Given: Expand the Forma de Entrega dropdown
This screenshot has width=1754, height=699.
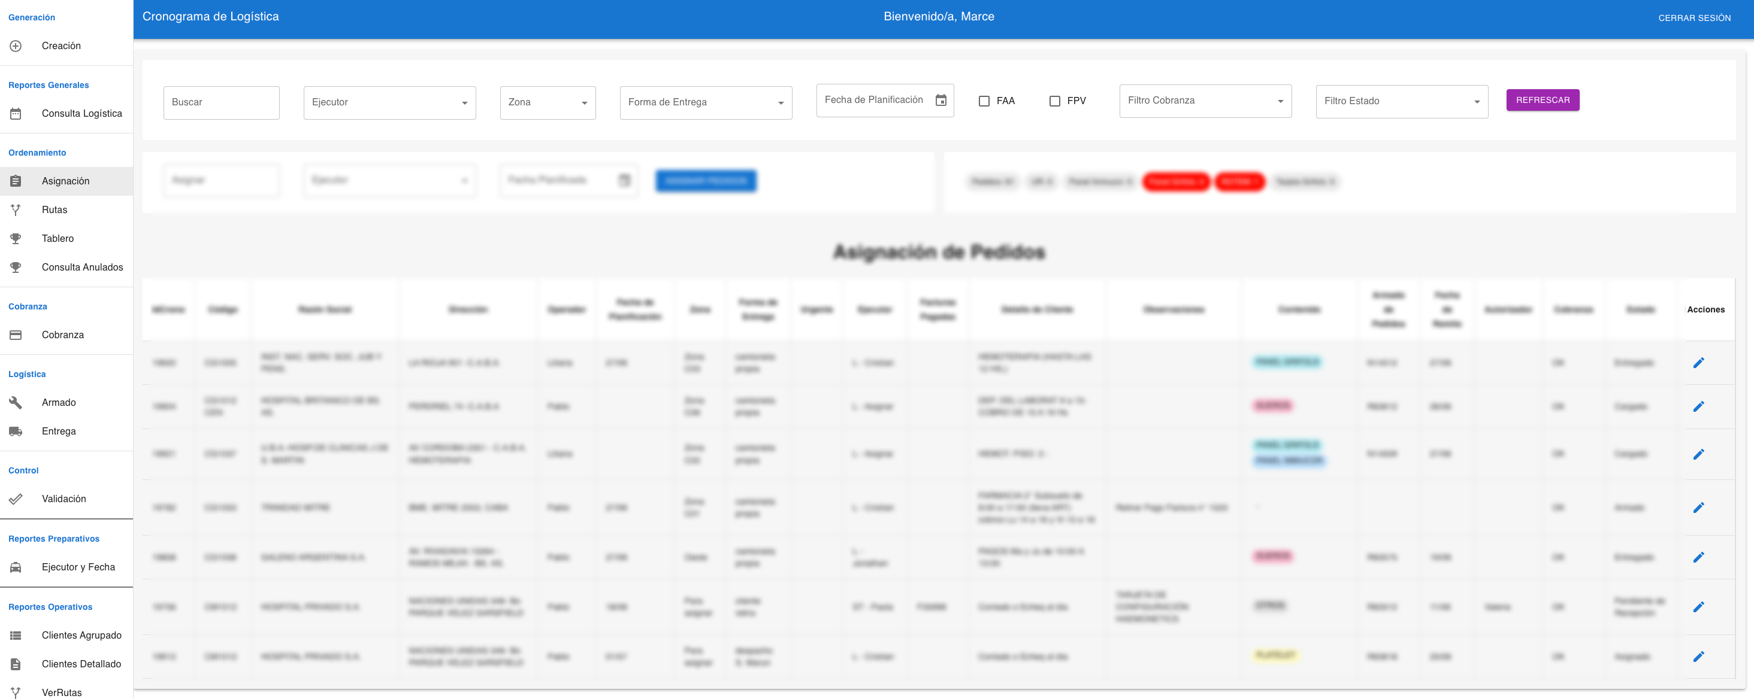Looking at the screenshot, I should [706, 103].
